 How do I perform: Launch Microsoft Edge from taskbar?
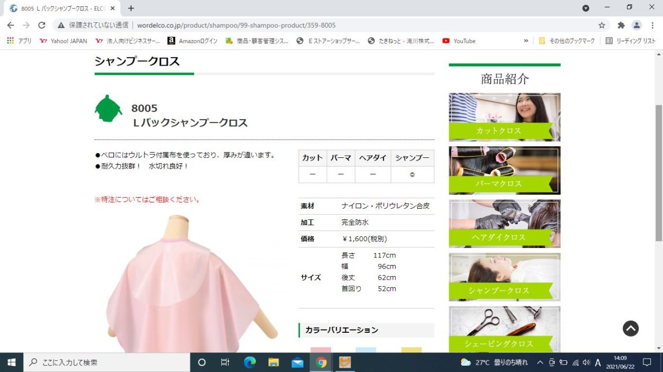(249, 362)
